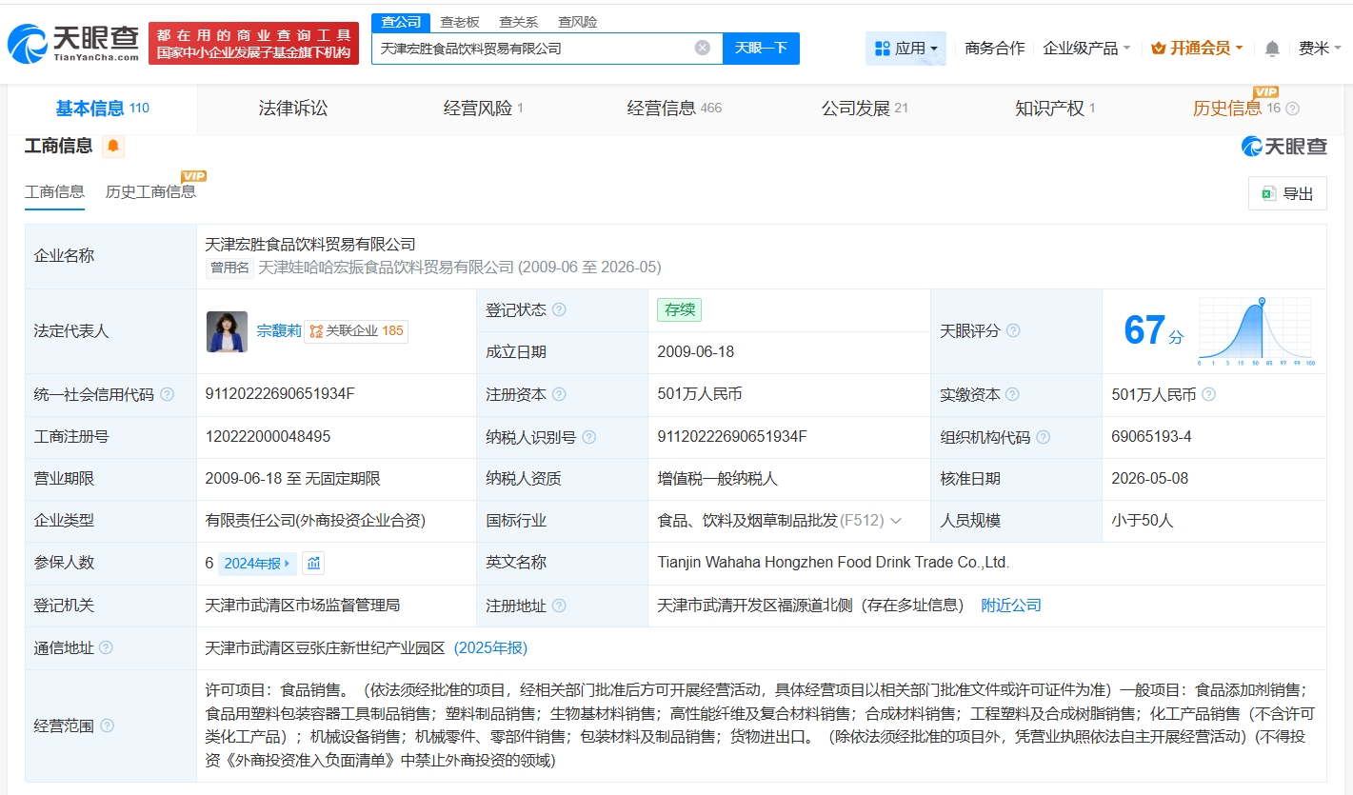Click the help icon next to 通信地址
1353x795 pixels.
(106, 647)
